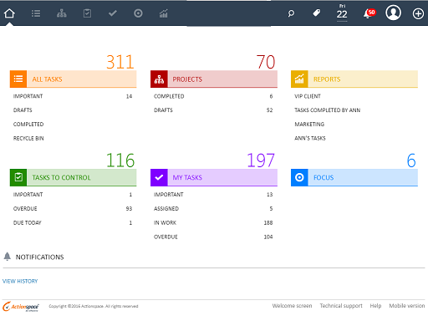Open the focus target icon in navbar
428x321 pixels.
coord(138,13)
